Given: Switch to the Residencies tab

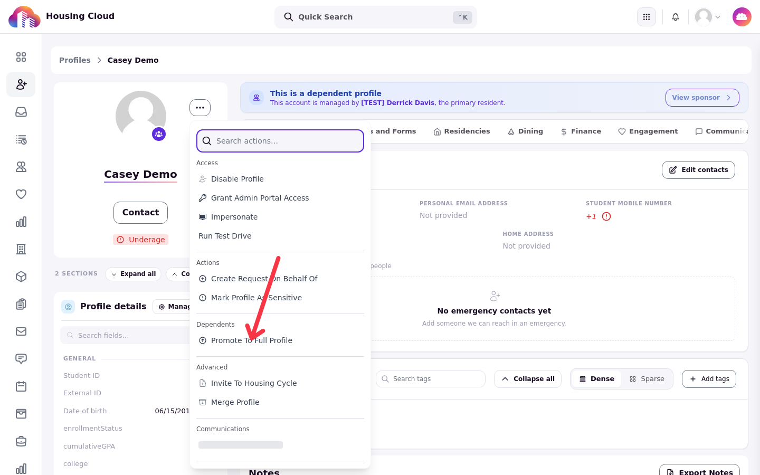Looking at the screenshot, I should [x=462, y=131].
